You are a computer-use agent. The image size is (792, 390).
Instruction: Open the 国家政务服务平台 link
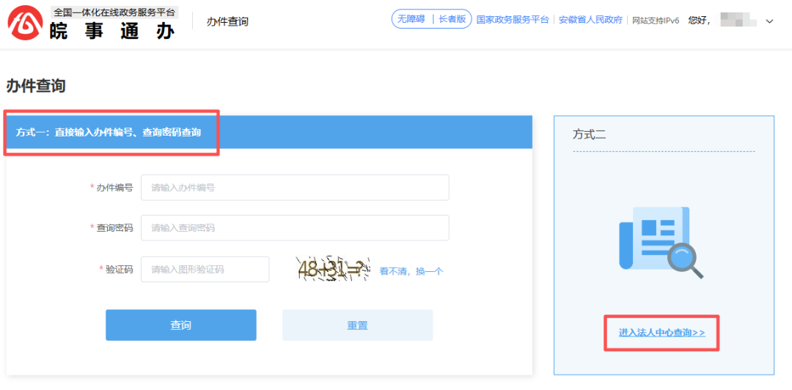coord(512,20)
